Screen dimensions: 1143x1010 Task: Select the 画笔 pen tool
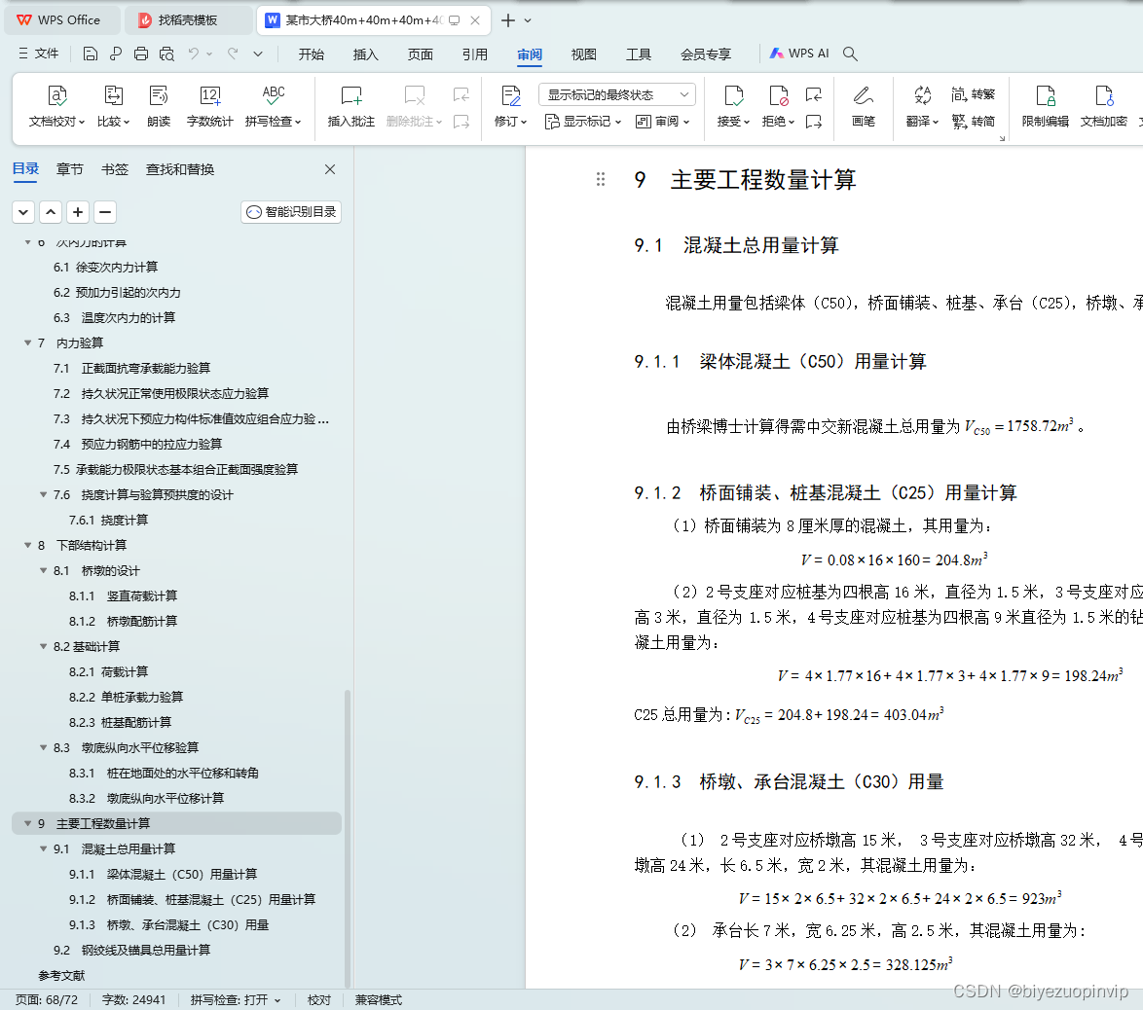(863, 106)
